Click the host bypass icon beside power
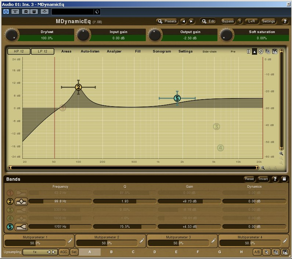This screenshot has width=292, height=259. click(x=15, y=12)
